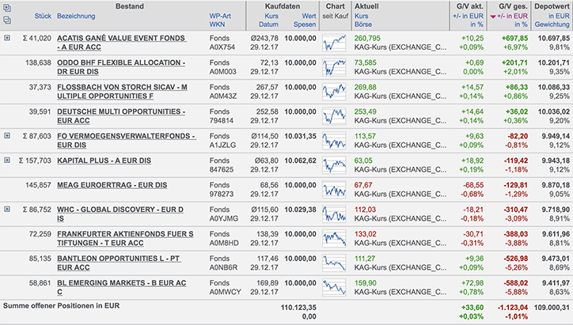Open the FLOSSBACH VON STORCH chart thumbnail
Screen dimensions: 573x325
(x=334, y=92)
